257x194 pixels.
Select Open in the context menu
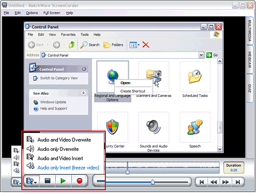coord(126,83)
